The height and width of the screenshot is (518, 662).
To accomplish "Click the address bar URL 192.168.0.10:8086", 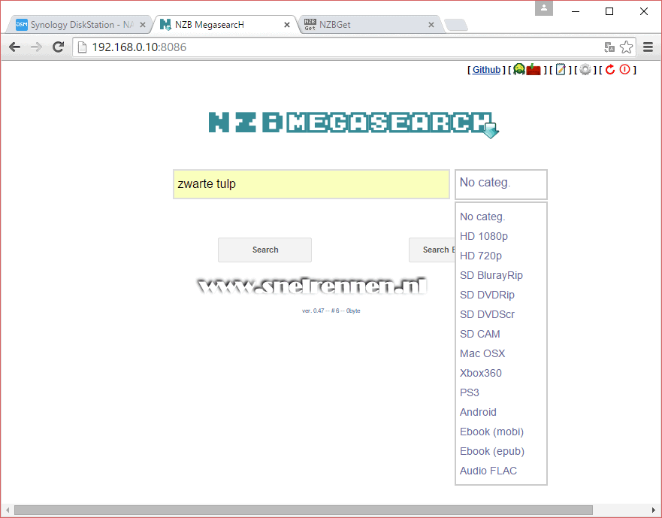I will coord(139,47).
